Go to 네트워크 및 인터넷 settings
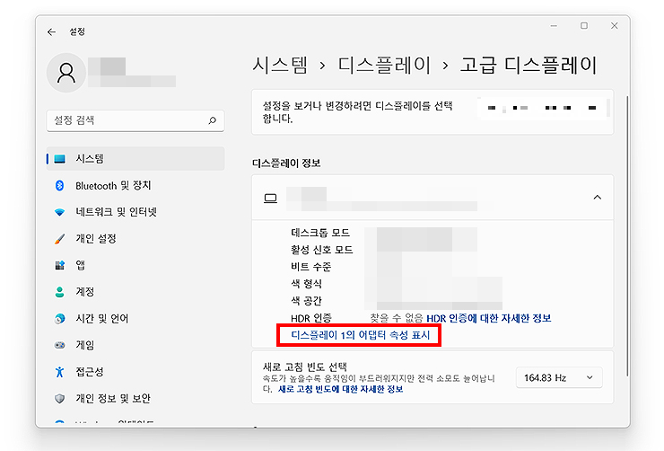The image size is (664, 451). tap(116, 212)
